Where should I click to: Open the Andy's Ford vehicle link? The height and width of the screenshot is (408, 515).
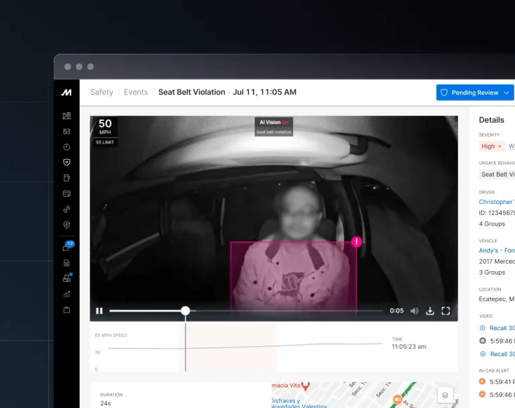pyautogui.click(x=496, y=250)
